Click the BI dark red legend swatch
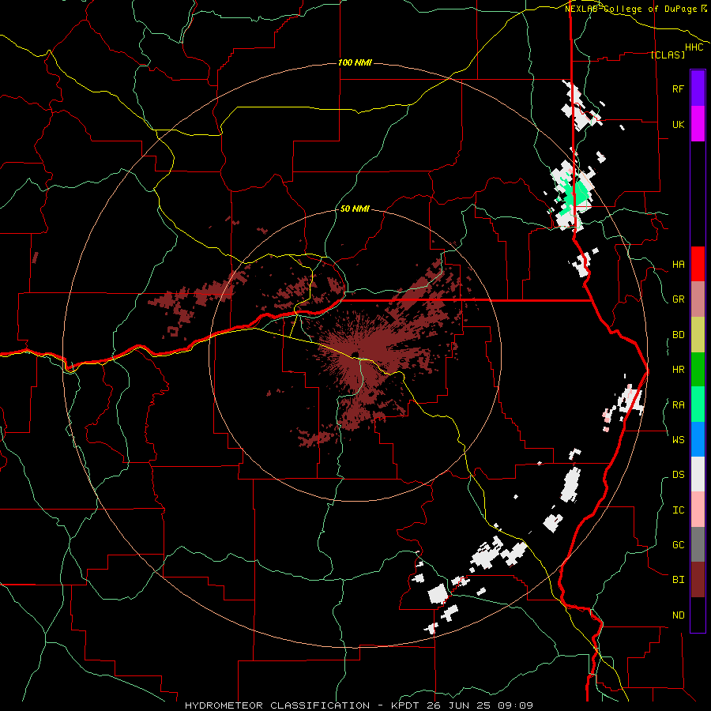The image size is (711, 711). 698,580
